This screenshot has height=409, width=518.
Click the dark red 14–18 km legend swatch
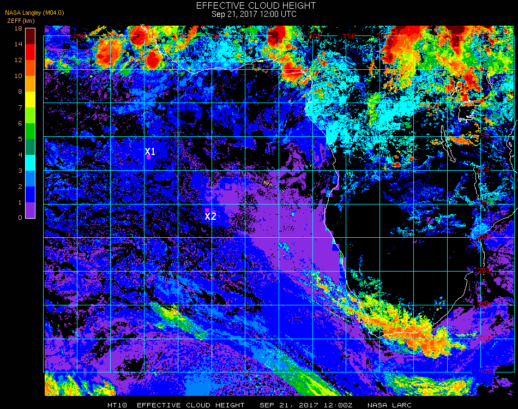point(30,37)
